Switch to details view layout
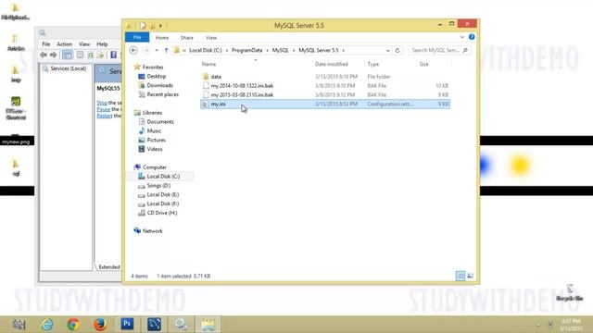 pyautogui.click(x=461, y=277)
